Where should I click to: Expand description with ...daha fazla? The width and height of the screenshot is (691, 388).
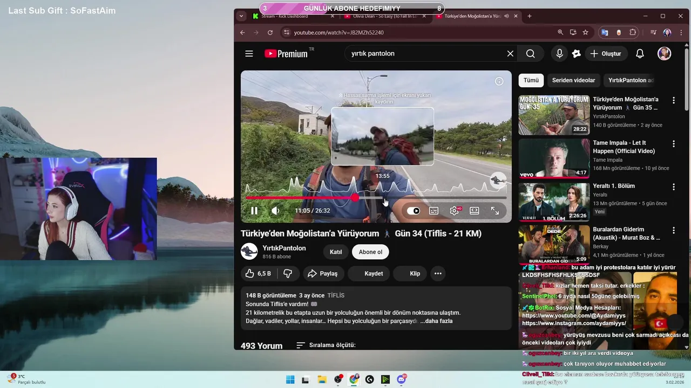pos(436,321)
